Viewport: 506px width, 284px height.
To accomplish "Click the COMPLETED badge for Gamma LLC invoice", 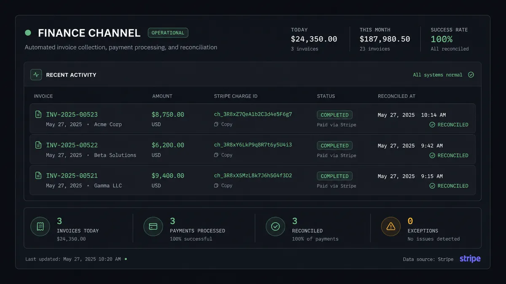I will tap(335, 176).
